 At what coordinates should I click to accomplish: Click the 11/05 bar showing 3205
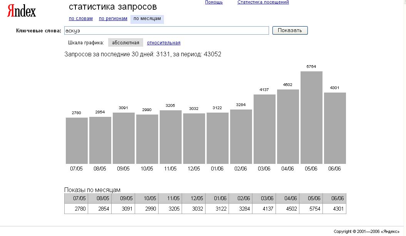(170, 137)
